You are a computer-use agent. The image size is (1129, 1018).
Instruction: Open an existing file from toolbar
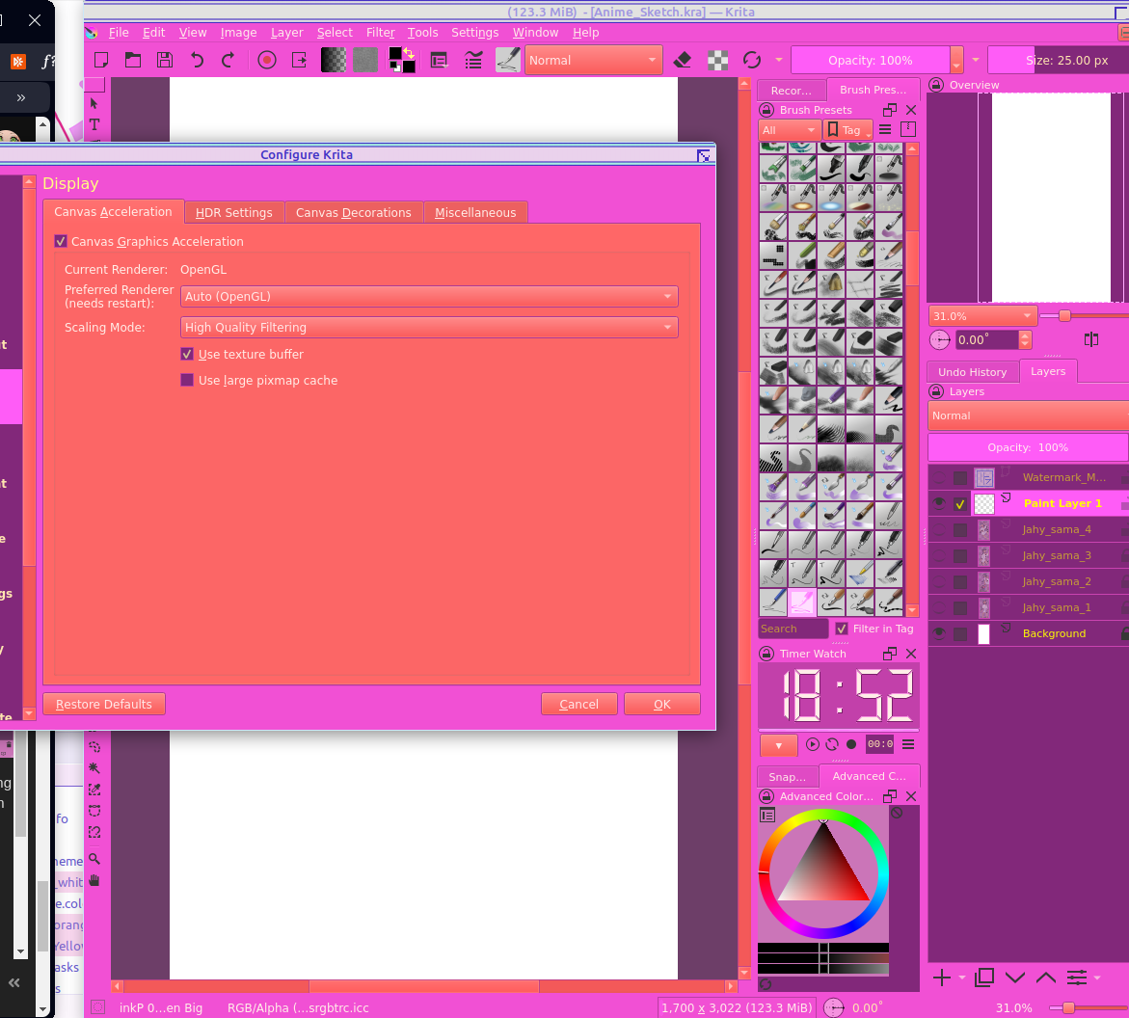[x=133, y=61]
